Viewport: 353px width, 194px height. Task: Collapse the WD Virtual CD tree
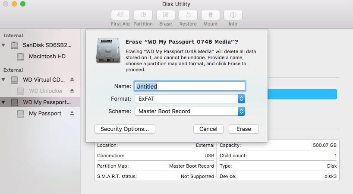coord(4,80)
